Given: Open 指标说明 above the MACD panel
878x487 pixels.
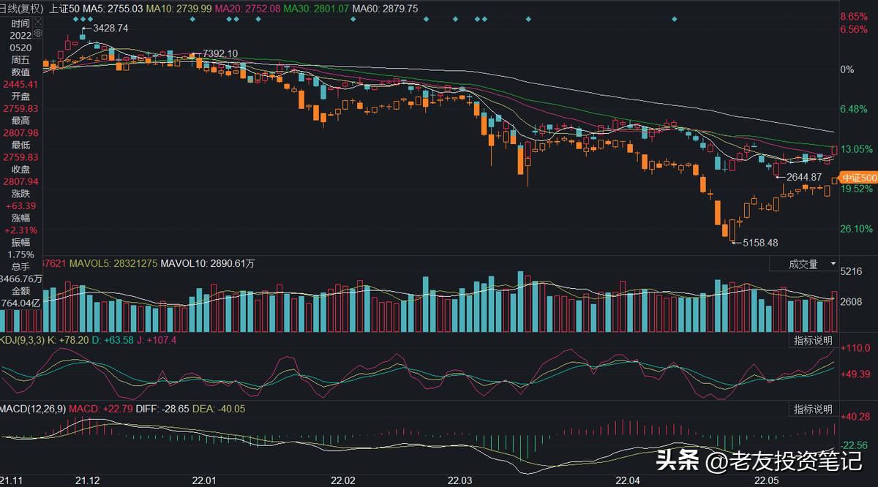Looking at the screenshot, I should [x=814, y=409].
